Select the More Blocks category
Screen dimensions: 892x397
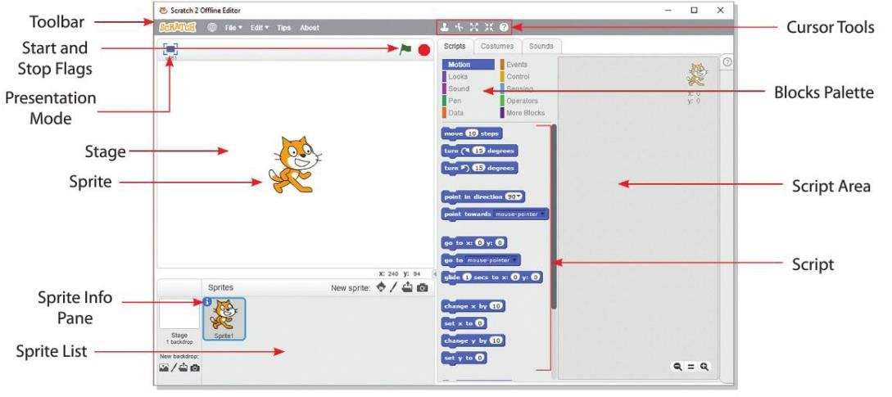526,113
